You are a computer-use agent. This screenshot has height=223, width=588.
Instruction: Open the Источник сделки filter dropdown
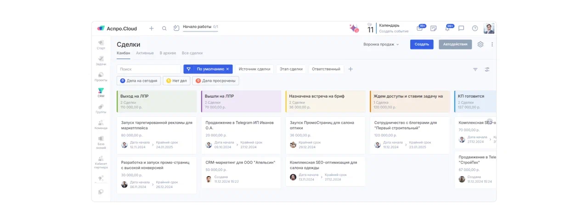tap(254, 69)
